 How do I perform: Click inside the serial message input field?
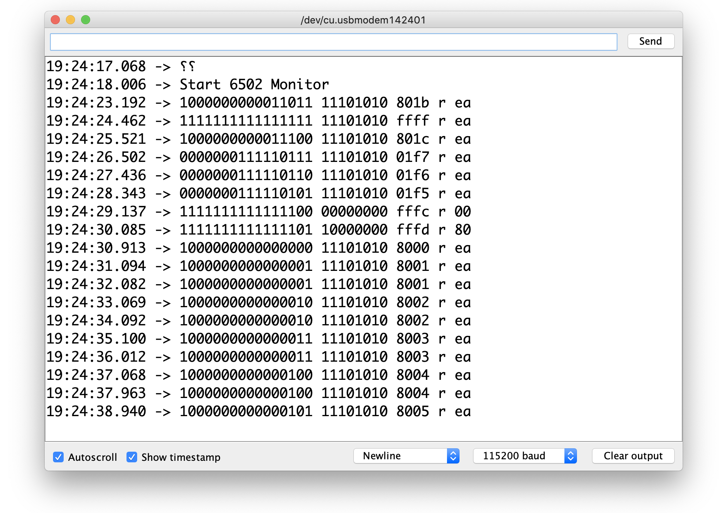(333, 42)
